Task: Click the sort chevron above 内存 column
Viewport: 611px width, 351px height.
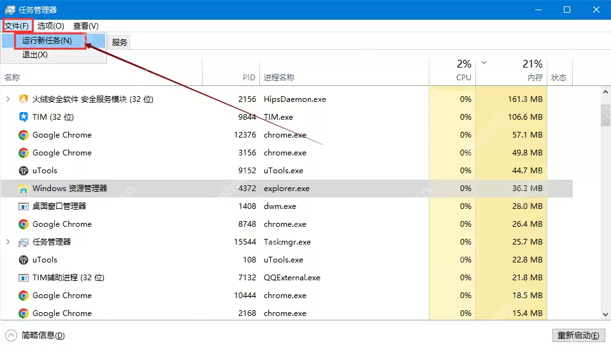Action: [484, 62]
